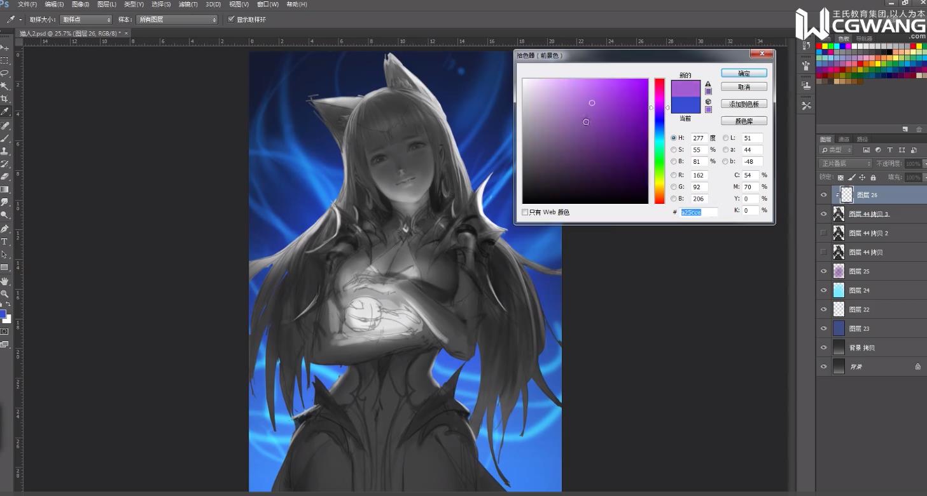Click the foreground color swatch in toolbox
The height and width of the screenshot is (496, 927).
pos(3,314)
